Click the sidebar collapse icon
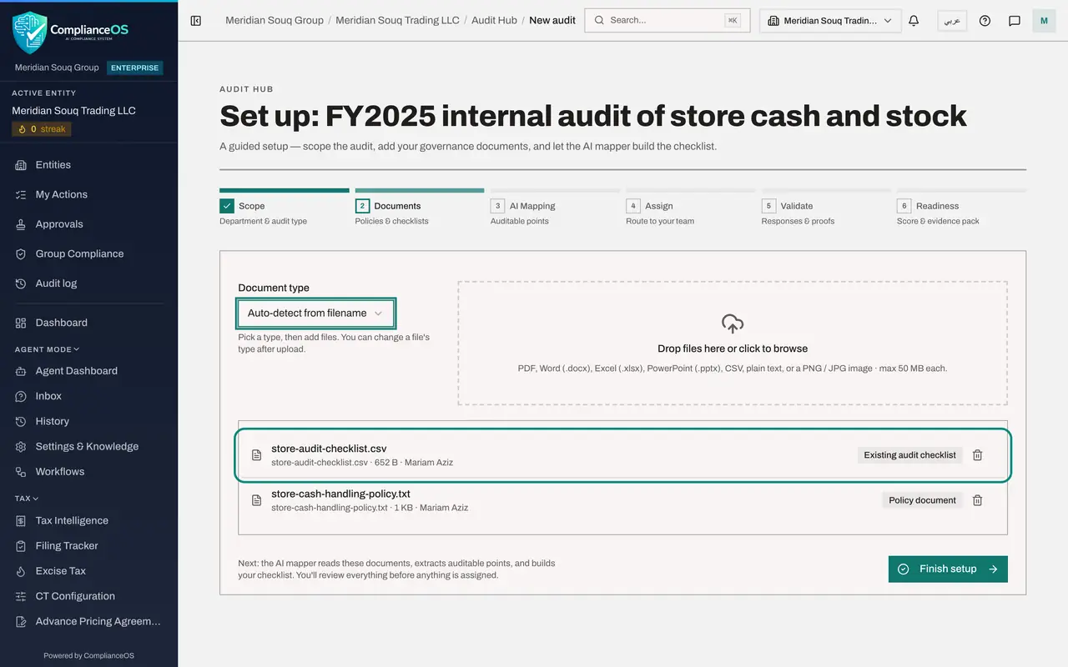This screenshot has width=1068, height=667. point(196,20)
